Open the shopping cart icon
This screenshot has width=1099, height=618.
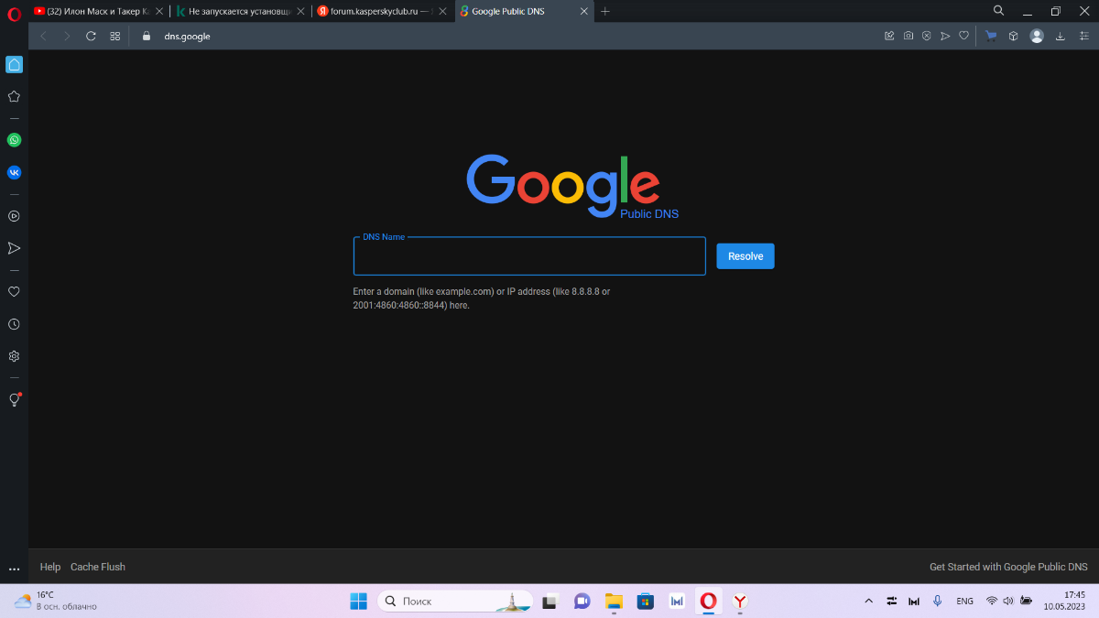tap(991, 36)
